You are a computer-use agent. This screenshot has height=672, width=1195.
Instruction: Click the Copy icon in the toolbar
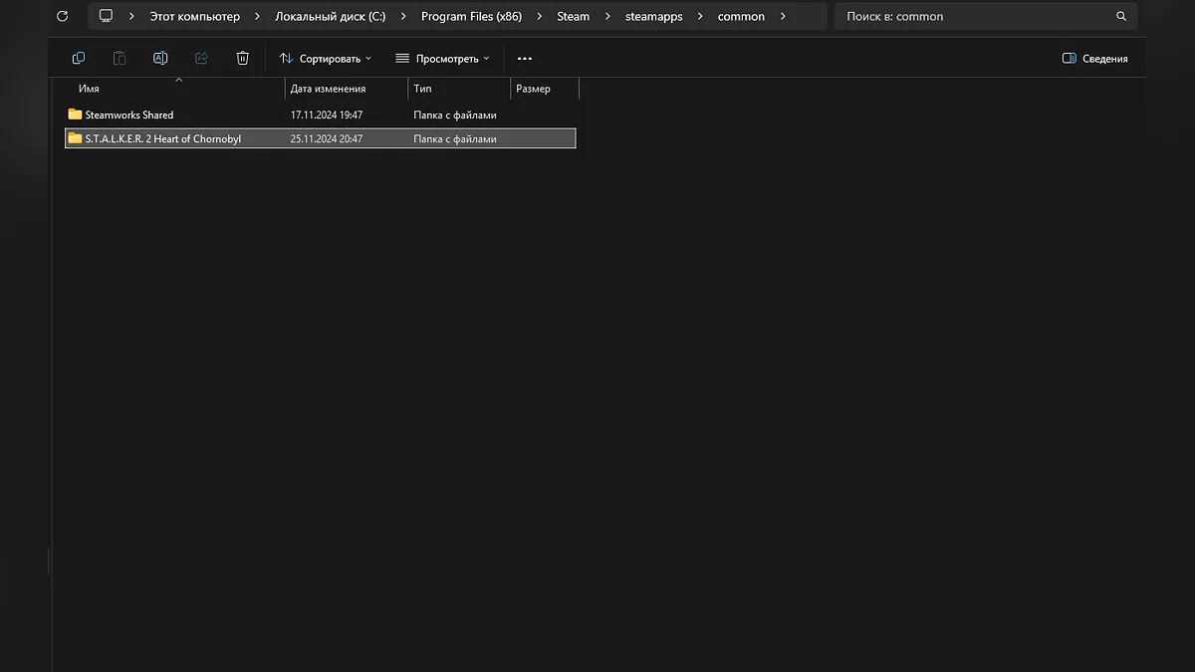click(x=79, y=59)
